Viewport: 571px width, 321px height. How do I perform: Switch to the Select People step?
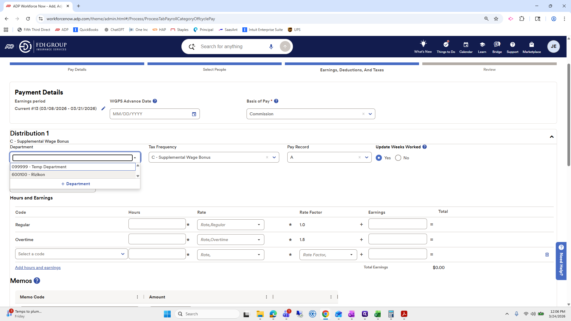point(214,69)
